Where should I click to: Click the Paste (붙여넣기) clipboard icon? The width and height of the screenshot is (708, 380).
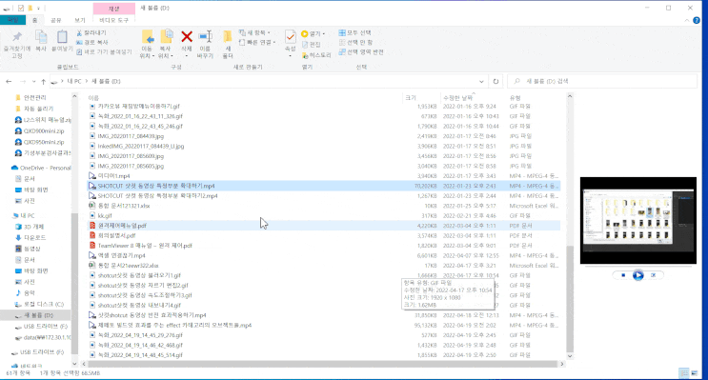62,37
